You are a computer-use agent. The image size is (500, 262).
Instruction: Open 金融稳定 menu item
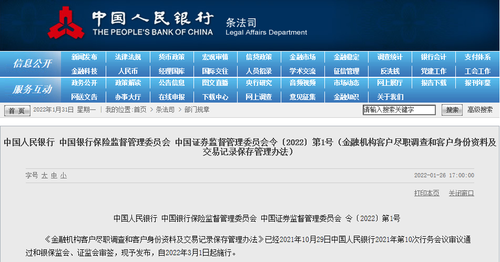tap(346, 57)
